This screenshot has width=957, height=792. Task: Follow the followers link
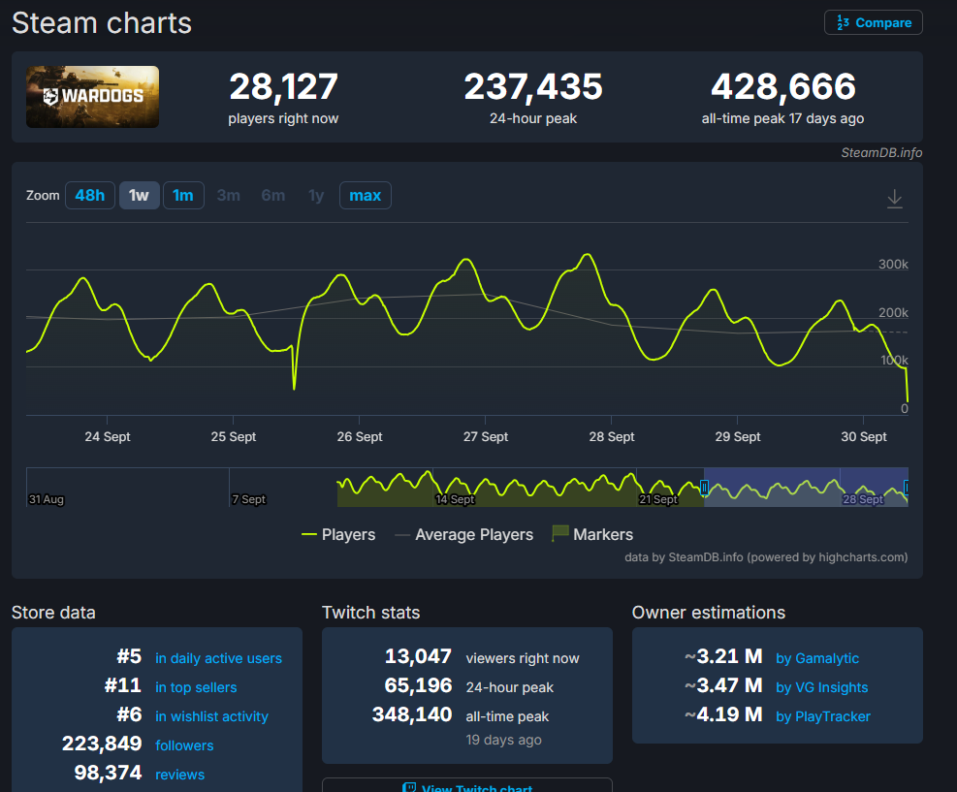184,745
